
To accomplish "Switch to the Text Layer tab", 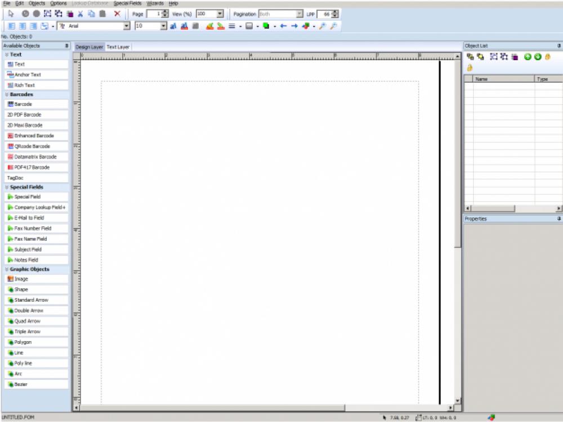I will 118,47.
